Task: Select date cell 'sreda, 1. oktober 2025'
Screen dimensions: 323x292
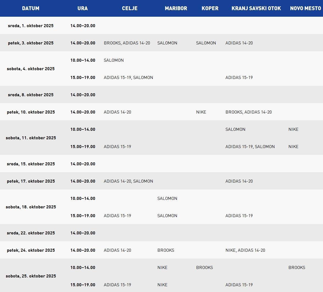Action: (31, 26)
